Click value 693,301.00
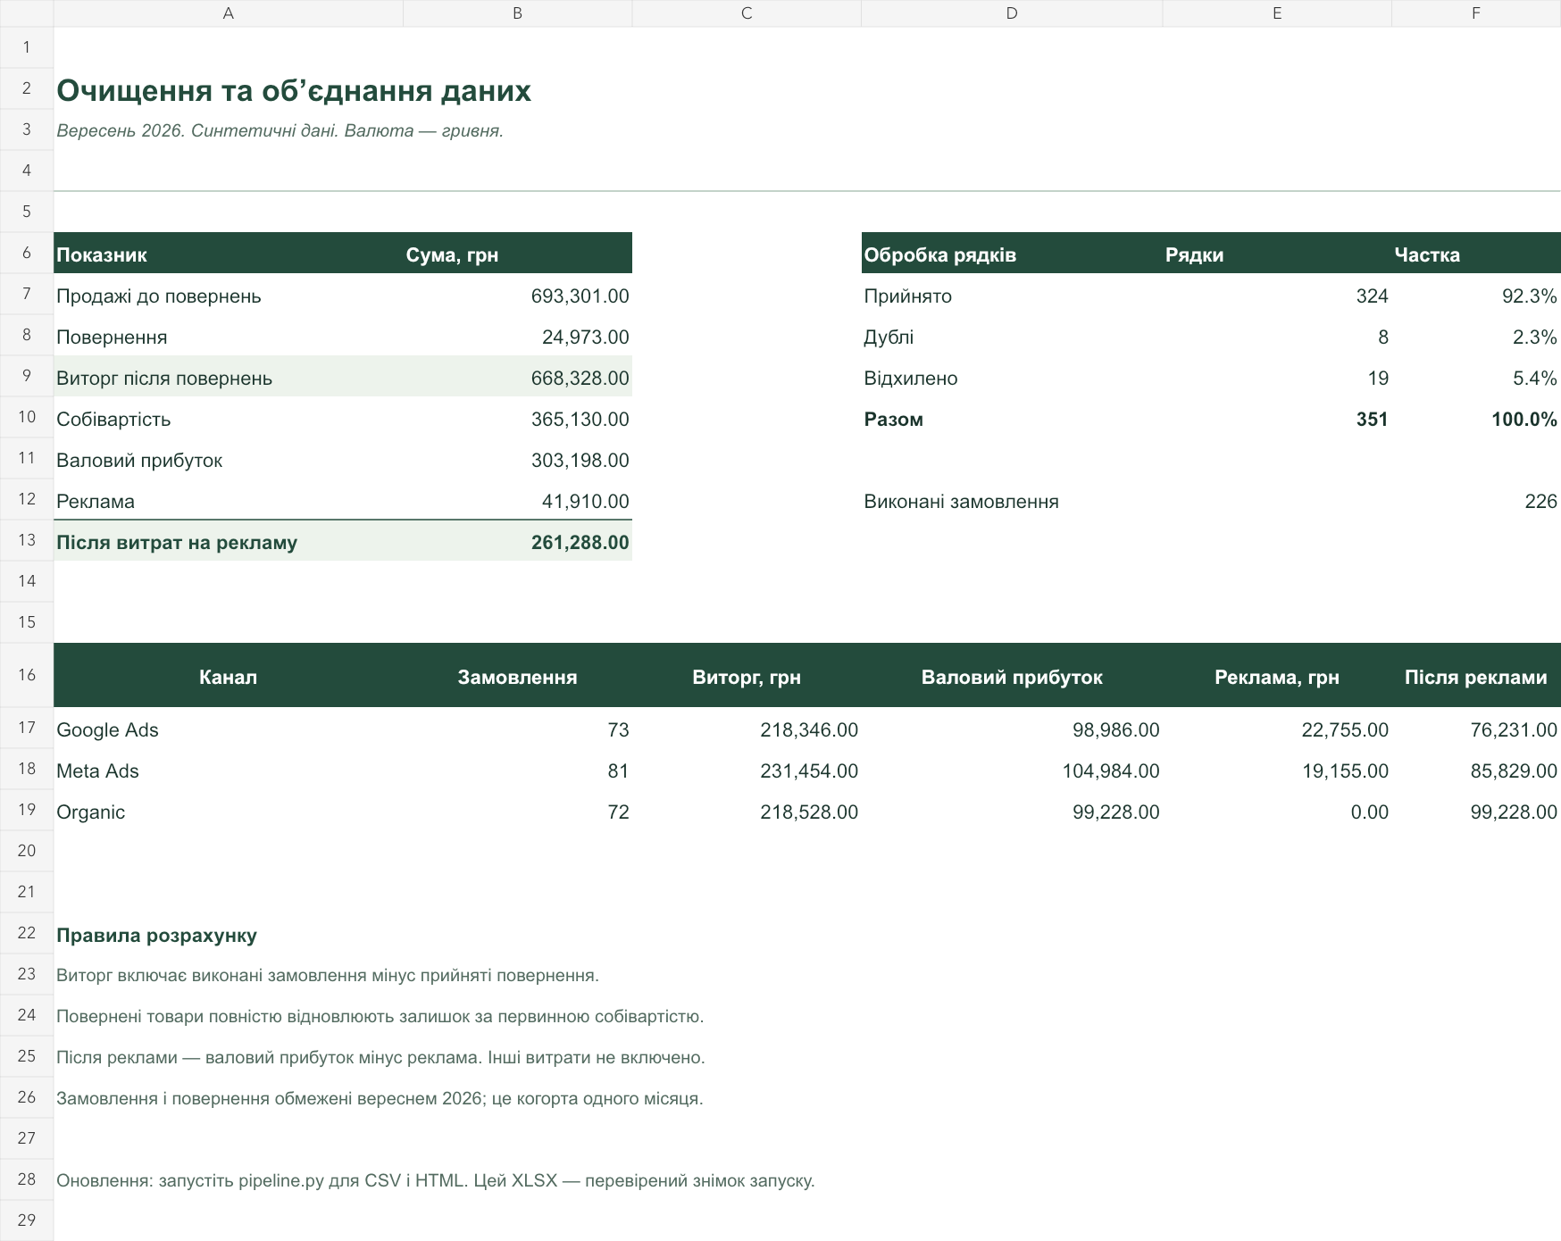The image size is (1561, 1241). click(580, 296)
